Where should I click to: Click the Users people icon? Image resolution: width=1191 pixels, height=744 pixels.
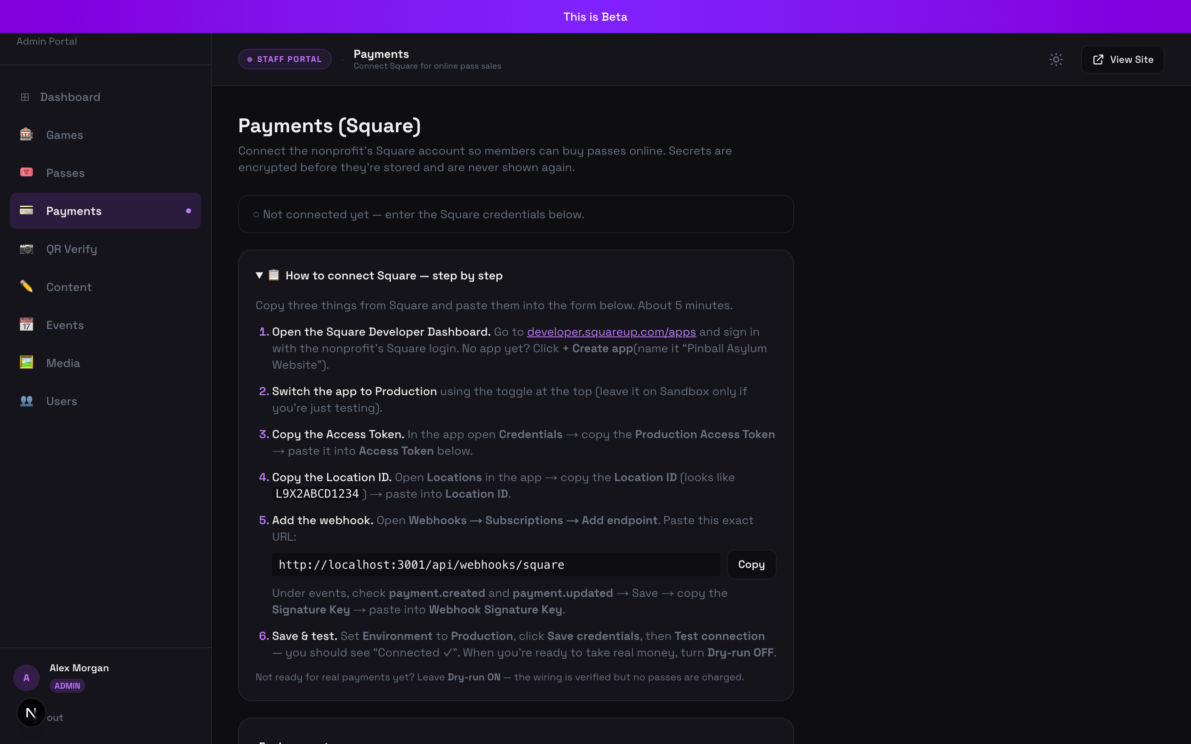[26, 401]
